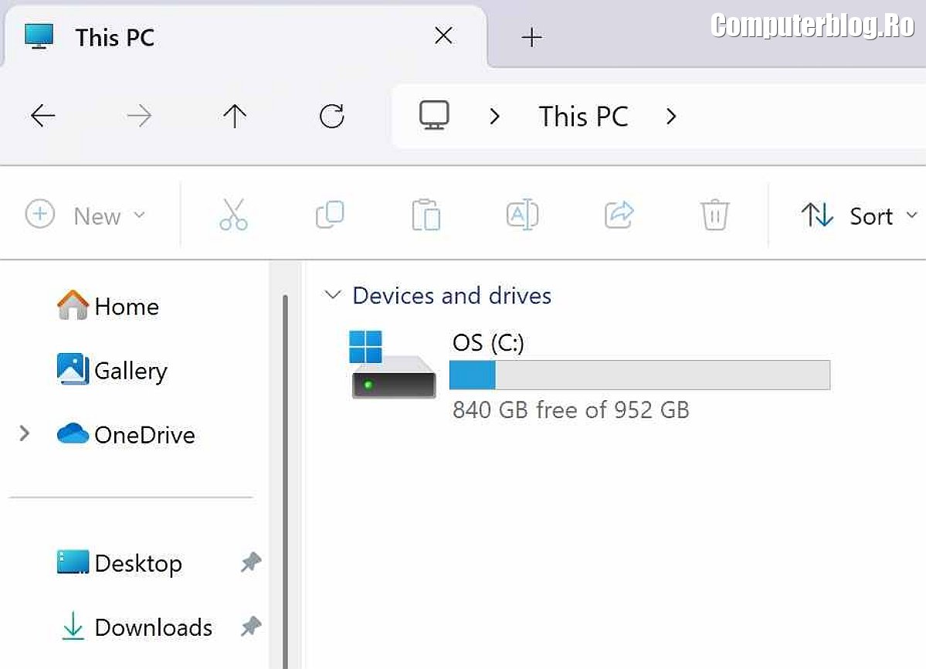
Task: Expand the OneDrive tree node
Action: click(25, 434)
